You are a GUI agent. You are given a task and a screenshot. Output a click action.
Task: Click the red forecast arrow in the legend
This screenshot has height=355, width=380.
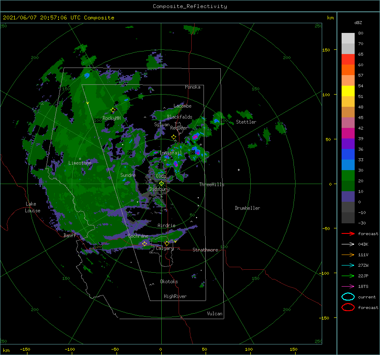point(348,233)
